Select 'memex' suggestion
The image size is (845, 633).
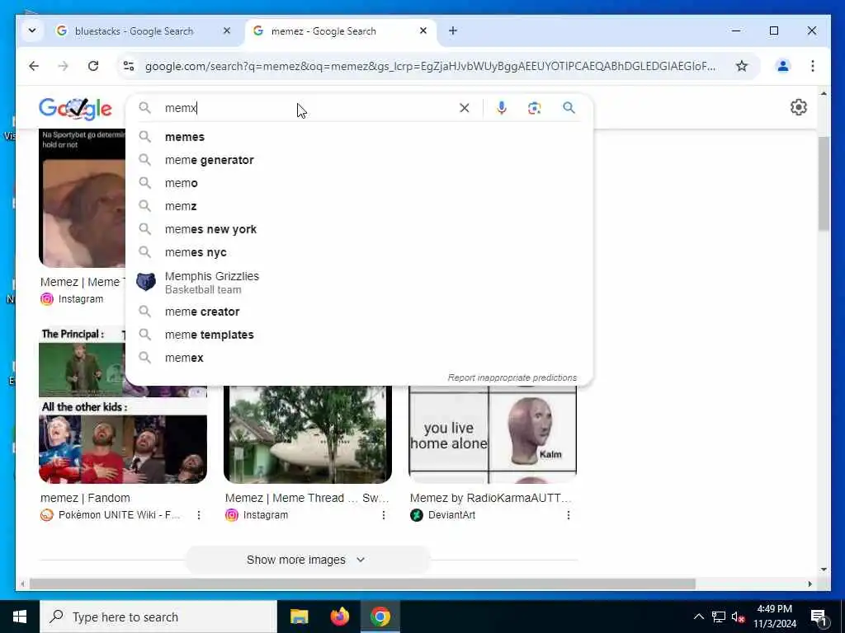[x=359, y=358]
